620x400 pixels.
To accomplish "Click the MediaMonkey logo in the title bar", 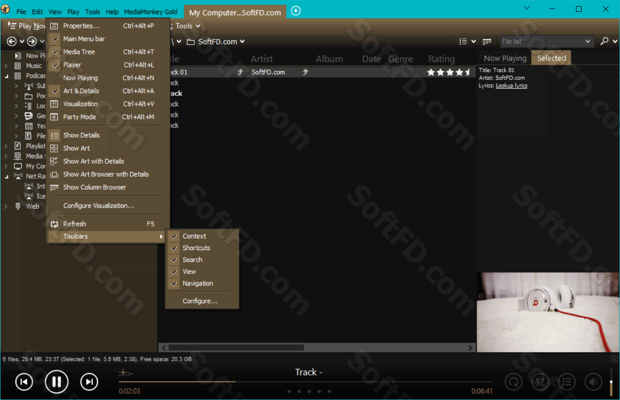I will 6,9.
